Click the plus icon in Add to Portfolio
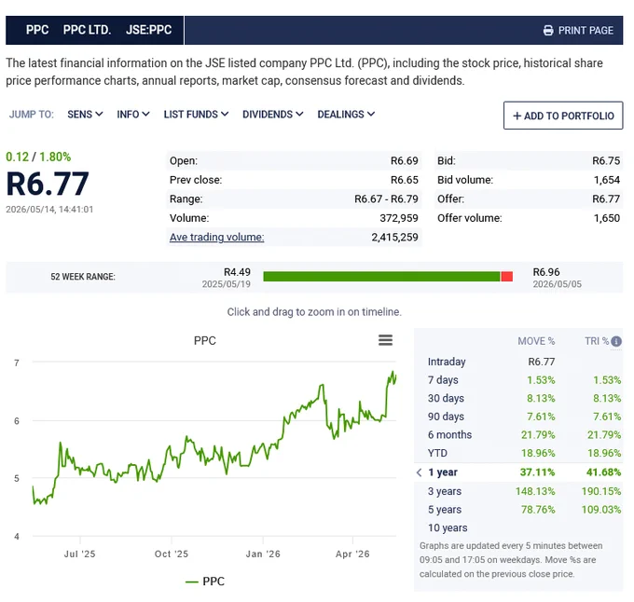This screenshot has height=602, width=634. [517, 116]
